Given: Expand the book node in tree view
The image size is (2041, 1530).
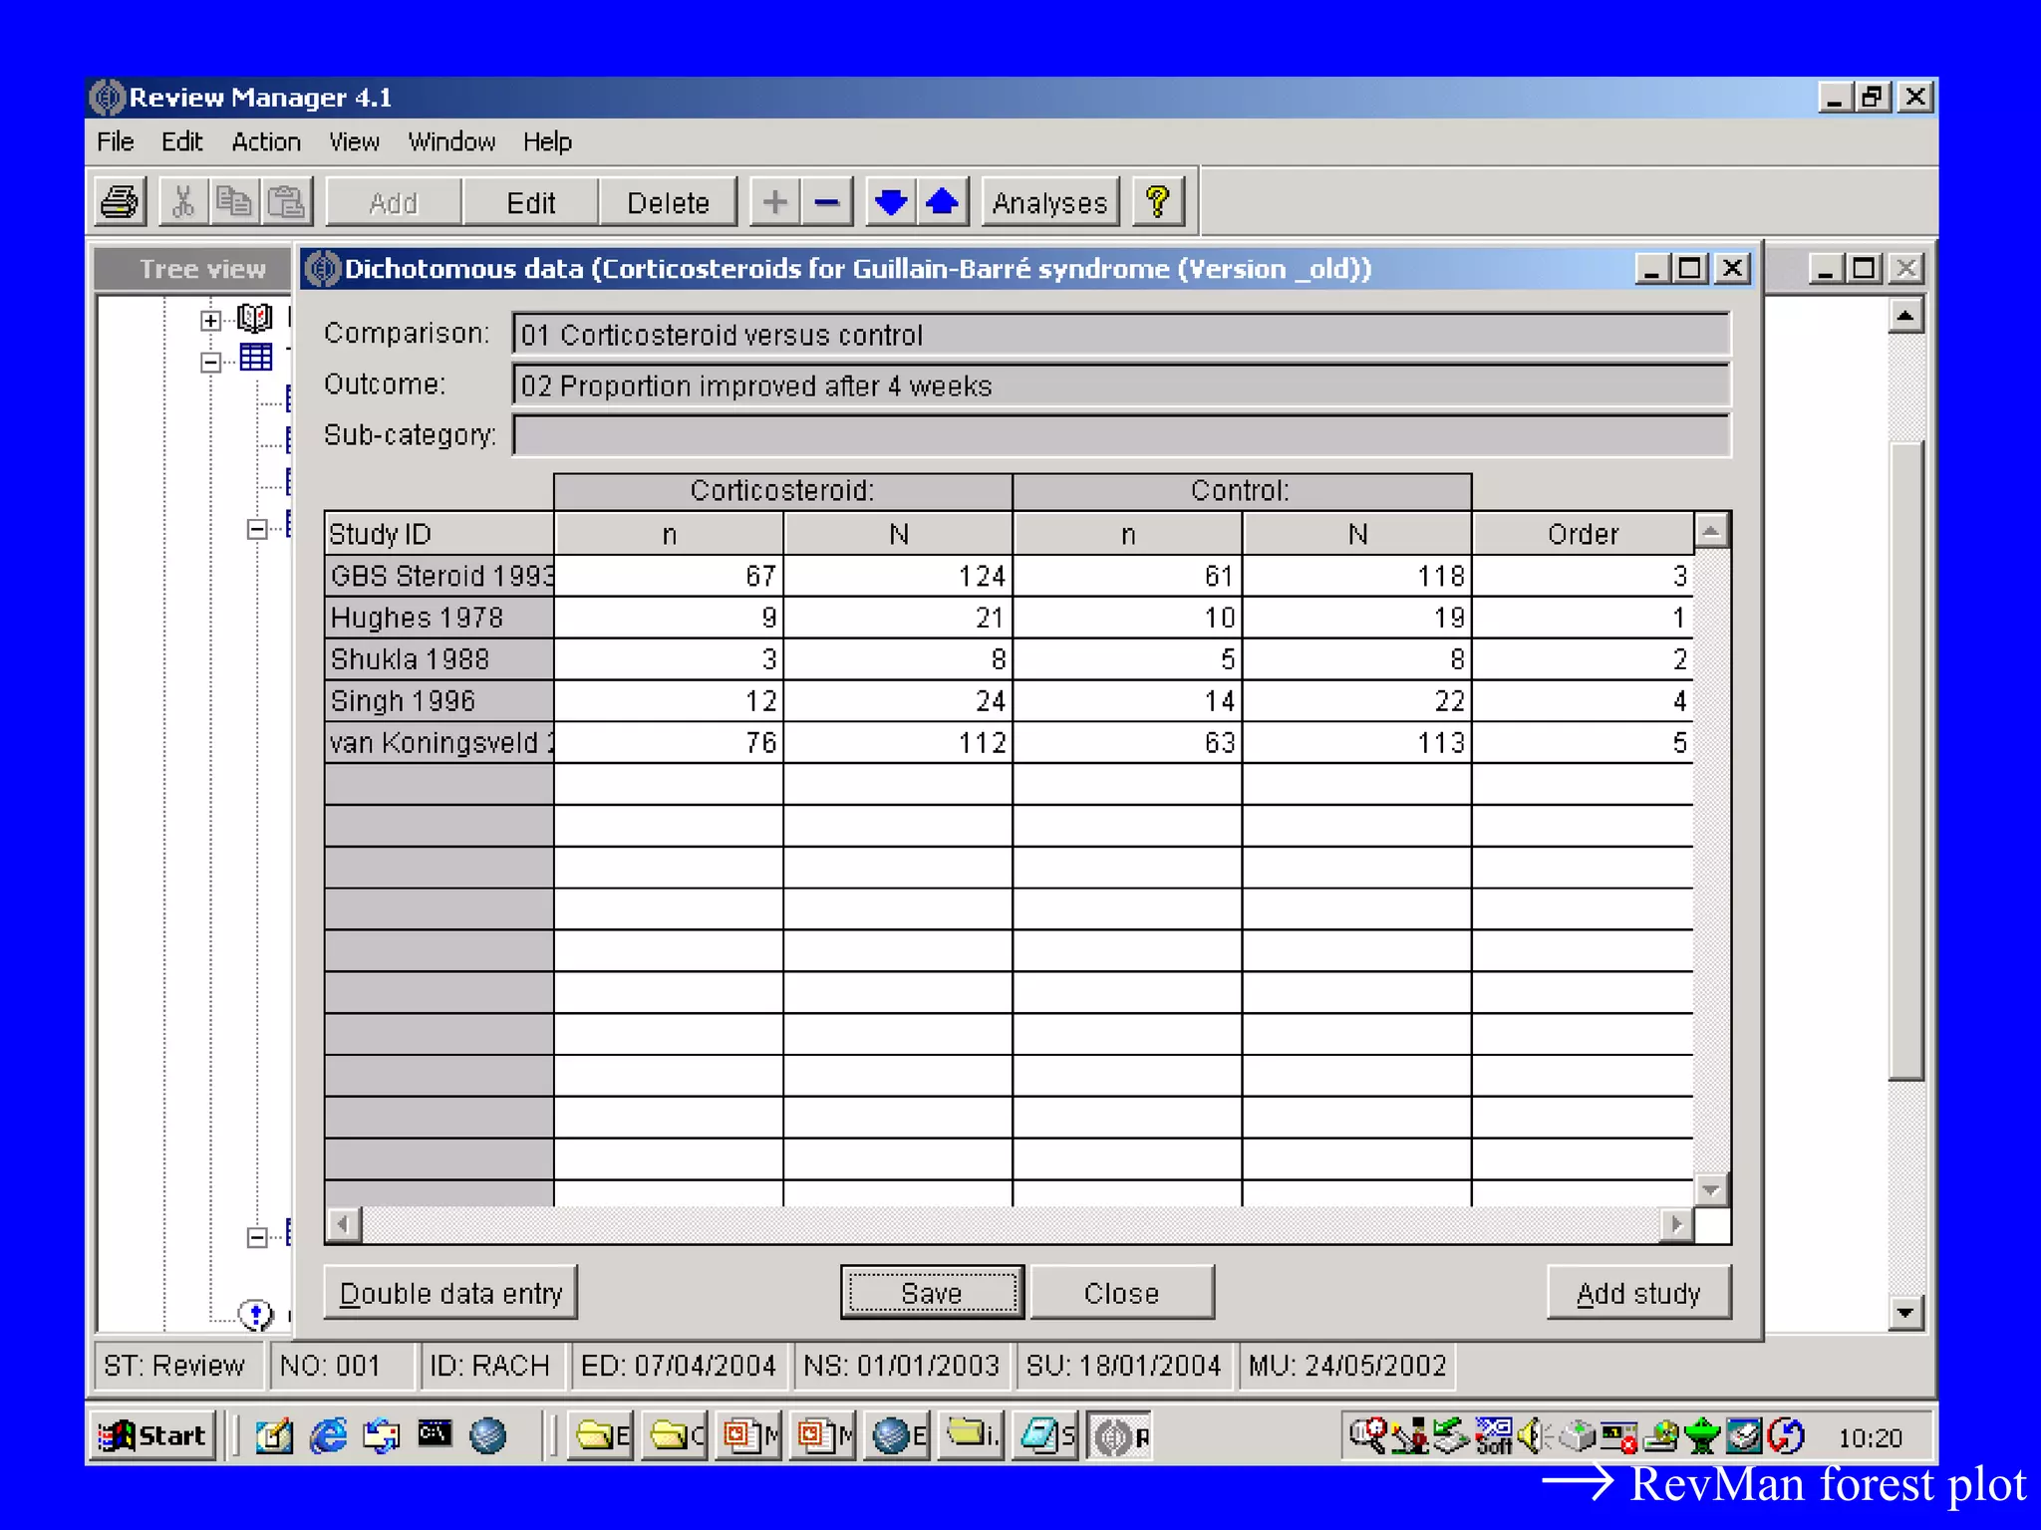Looking at the screenshot, I should (209, 320).
